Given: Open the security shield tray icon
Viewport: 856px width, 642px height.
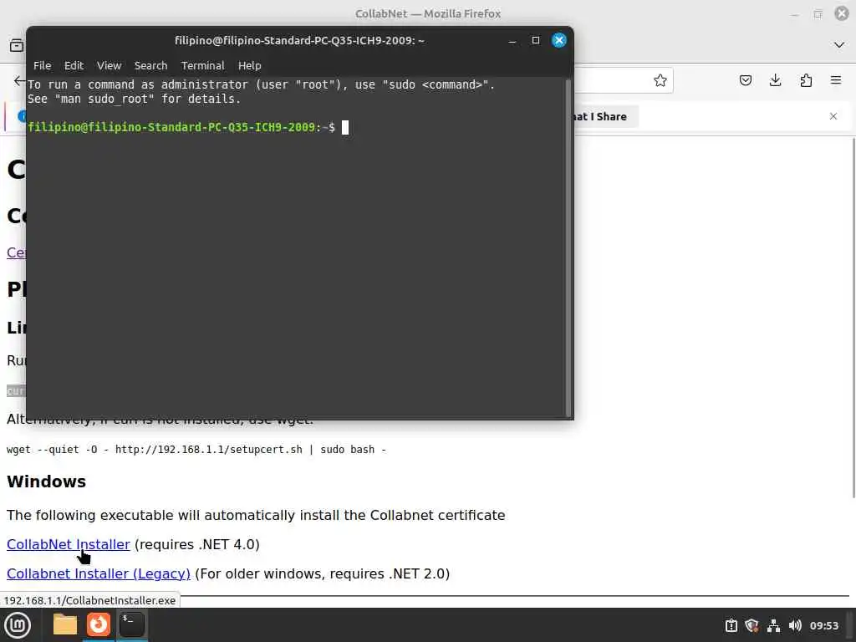Looking at the screenshot, I should 752,625.
